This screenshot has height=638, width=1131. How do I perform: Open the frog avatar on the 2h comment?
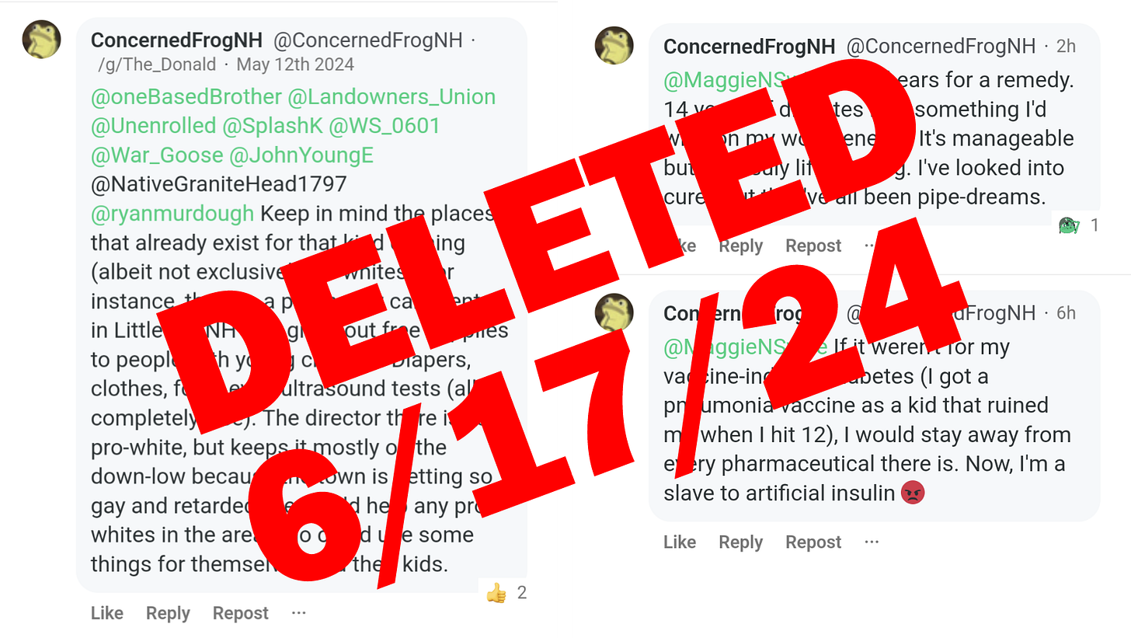click(x=614, y=45)
